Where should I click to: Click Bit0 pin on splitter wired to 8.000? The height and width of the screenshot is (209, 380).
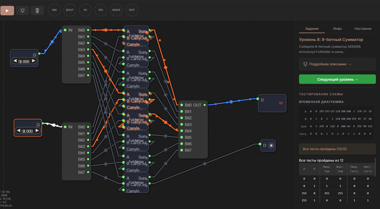point(88,127)
